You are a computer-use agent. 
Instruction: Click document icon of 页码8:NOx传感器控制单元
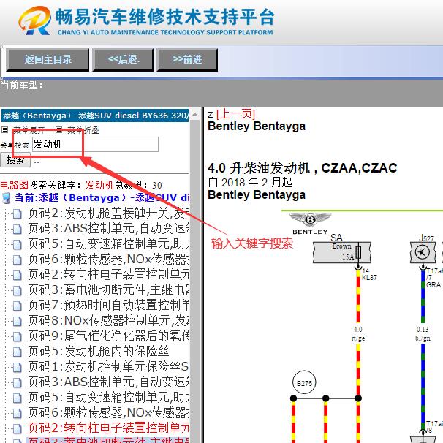pyautogui.click(x=18, y=321)
